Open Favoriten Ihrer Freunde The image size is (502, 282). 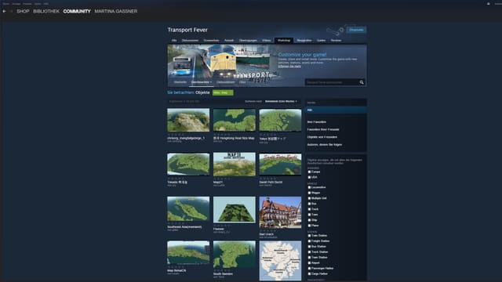click(x=323, y=129)
